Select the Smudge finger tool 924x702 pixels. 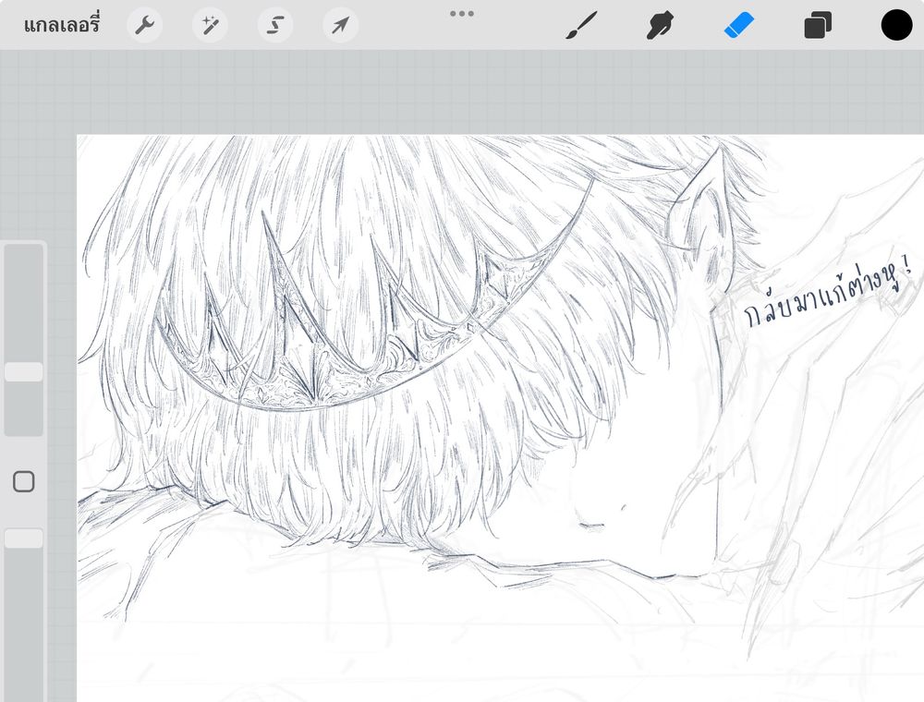pos(661,25)
